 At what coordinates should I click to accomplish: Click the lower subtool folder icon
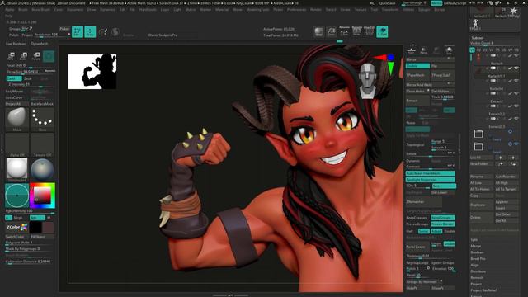click(x=478, y=147)
